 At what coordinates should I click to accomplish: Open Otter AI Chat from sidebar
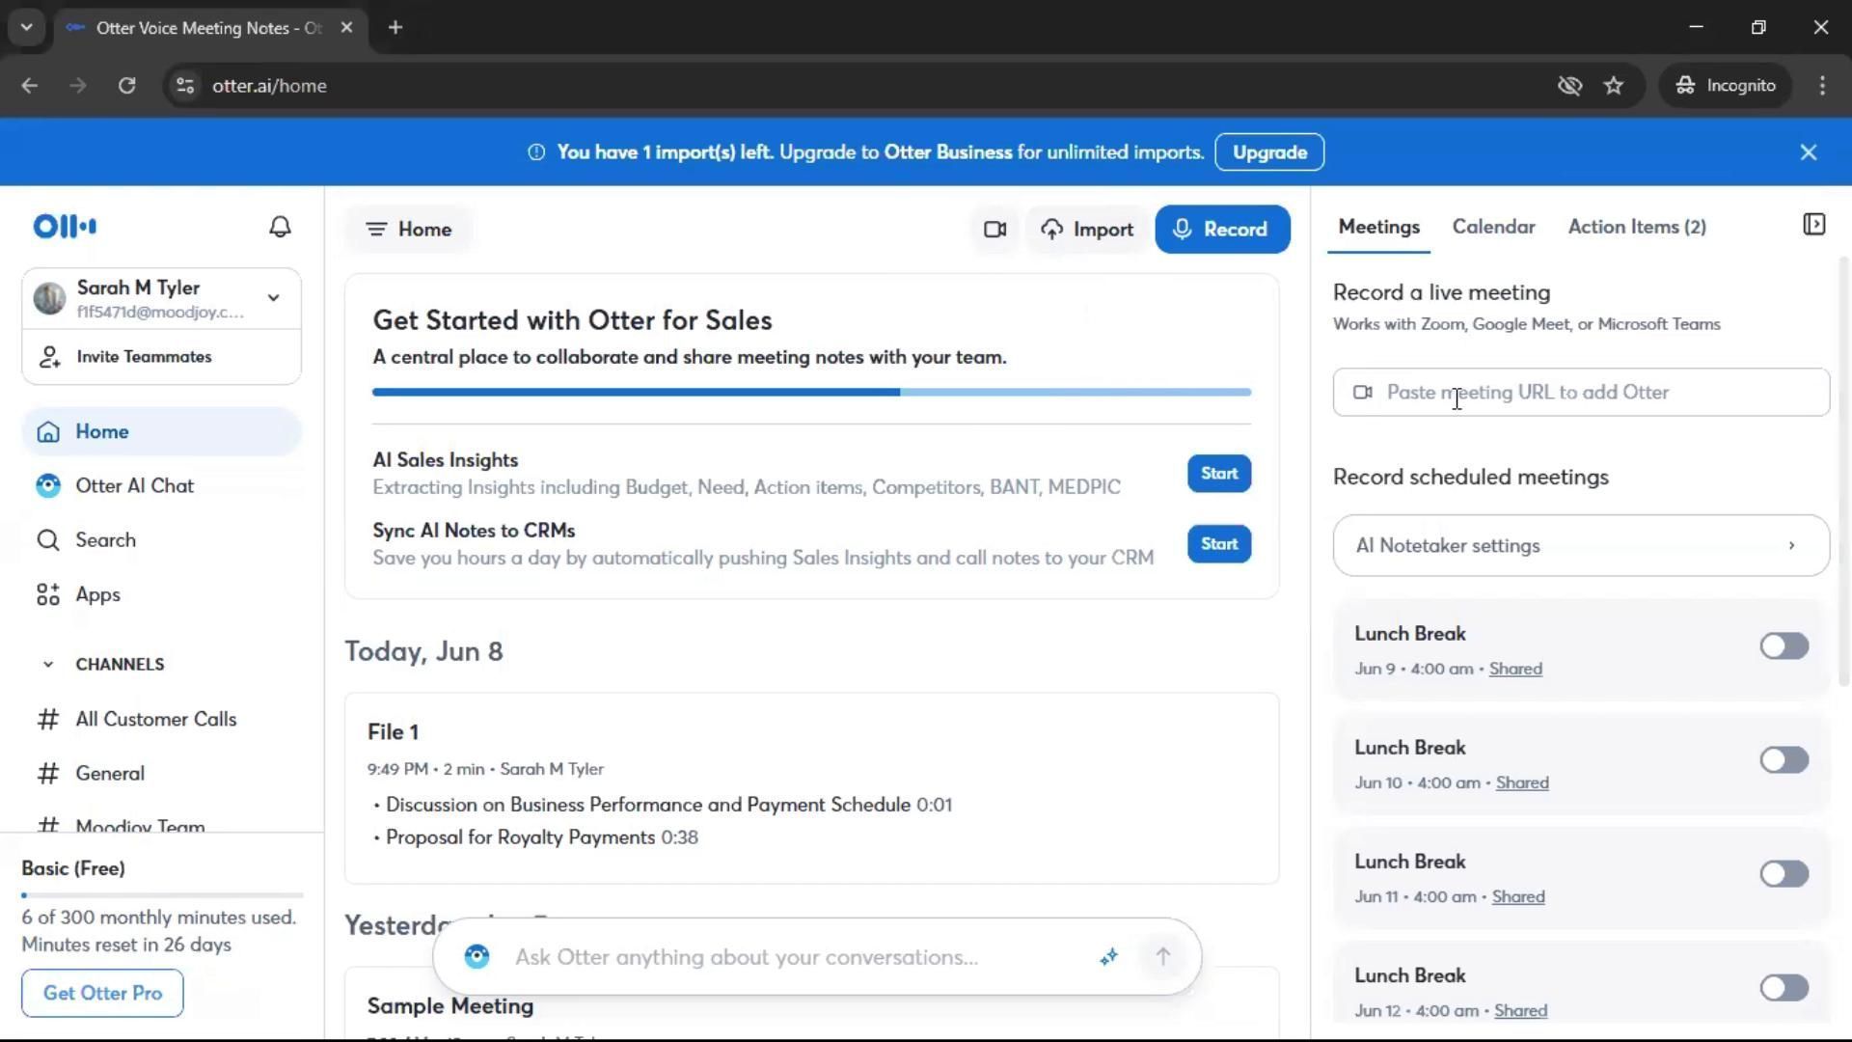point(134,486)
